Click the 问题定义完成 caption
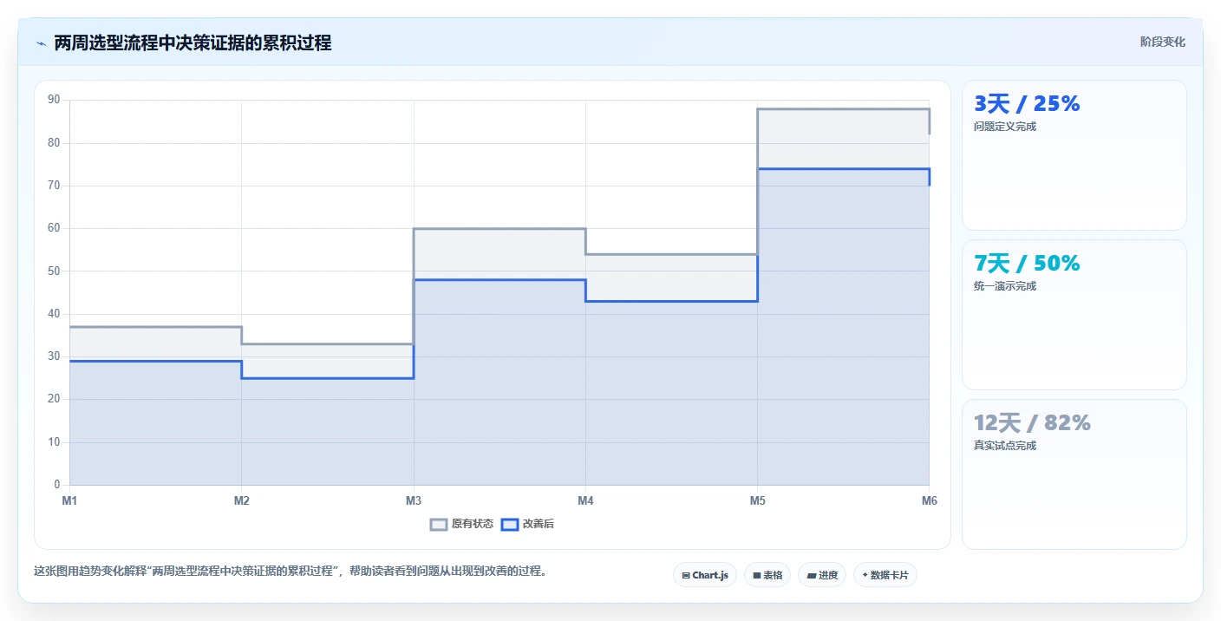 (1005, 127)
